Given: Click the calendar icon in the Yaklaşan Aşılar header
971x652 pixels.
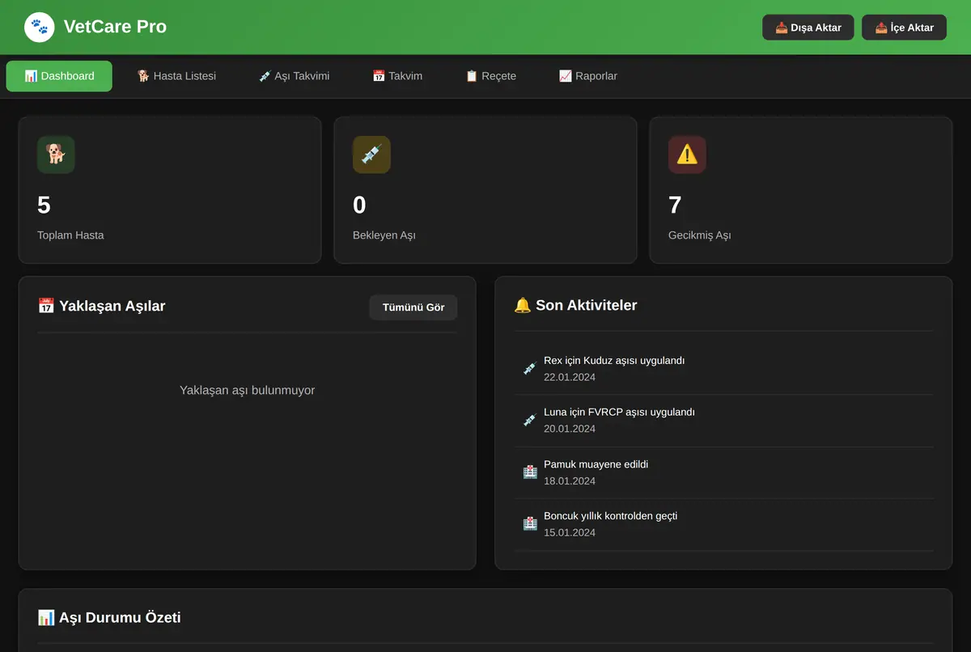Looking at the screenshot, I should 46,306.
